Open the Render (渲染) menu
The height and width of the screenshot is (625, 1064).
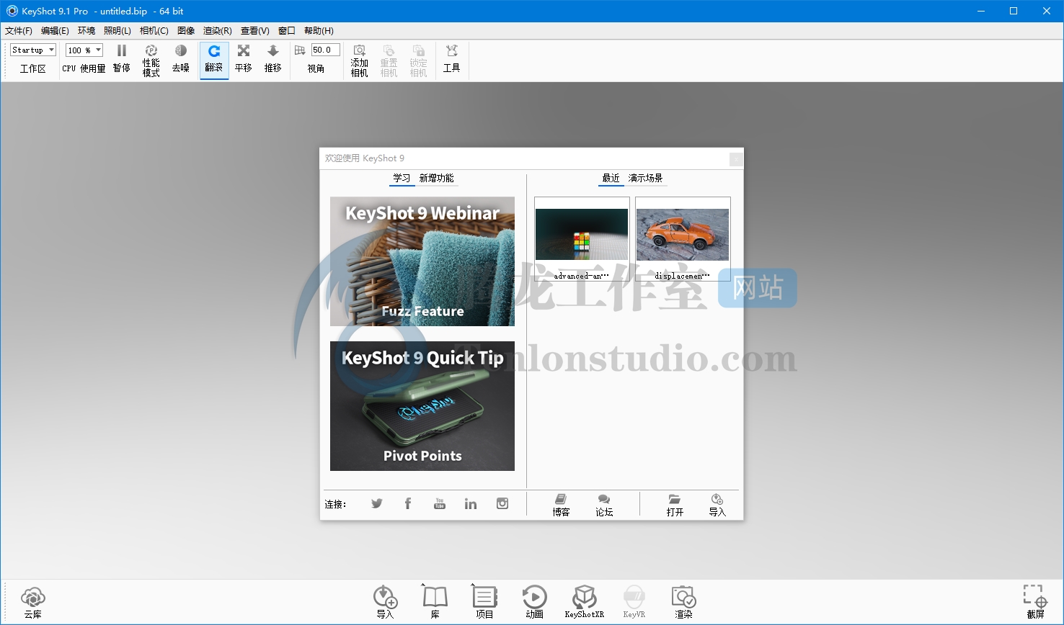(x=218, y=31)
